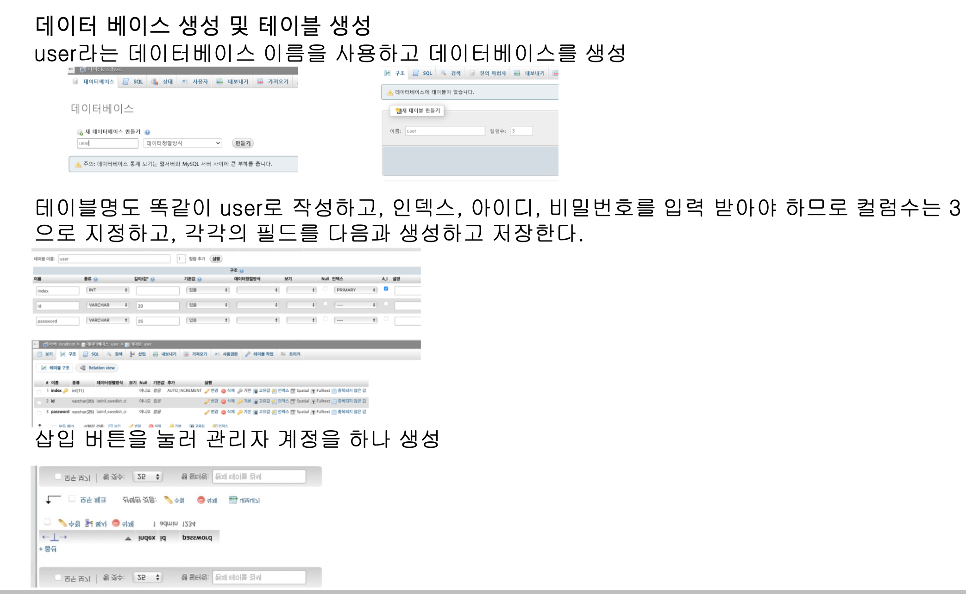Screen dimensions: 966x594
Task: Click the help icon beside 새 데이터베이스 만들기
Action: [147, 132]
